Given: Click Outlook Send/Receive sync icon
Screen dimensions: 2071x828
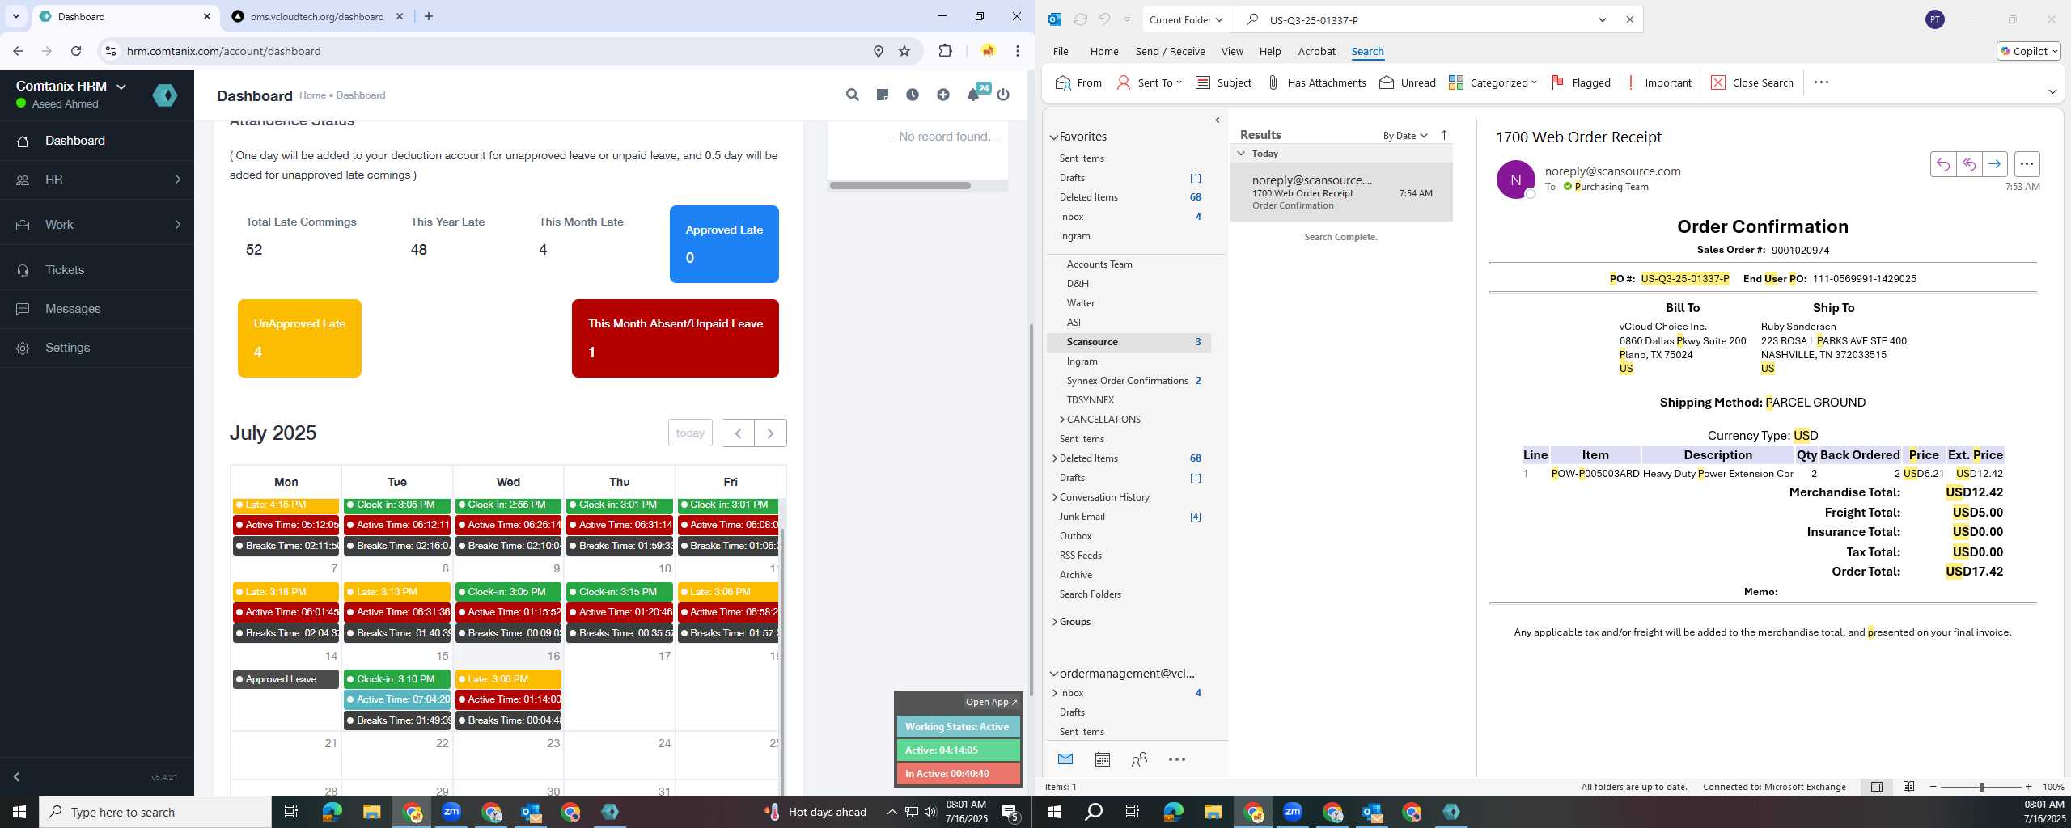Looking at the screenshot, I should [1080, 19].
